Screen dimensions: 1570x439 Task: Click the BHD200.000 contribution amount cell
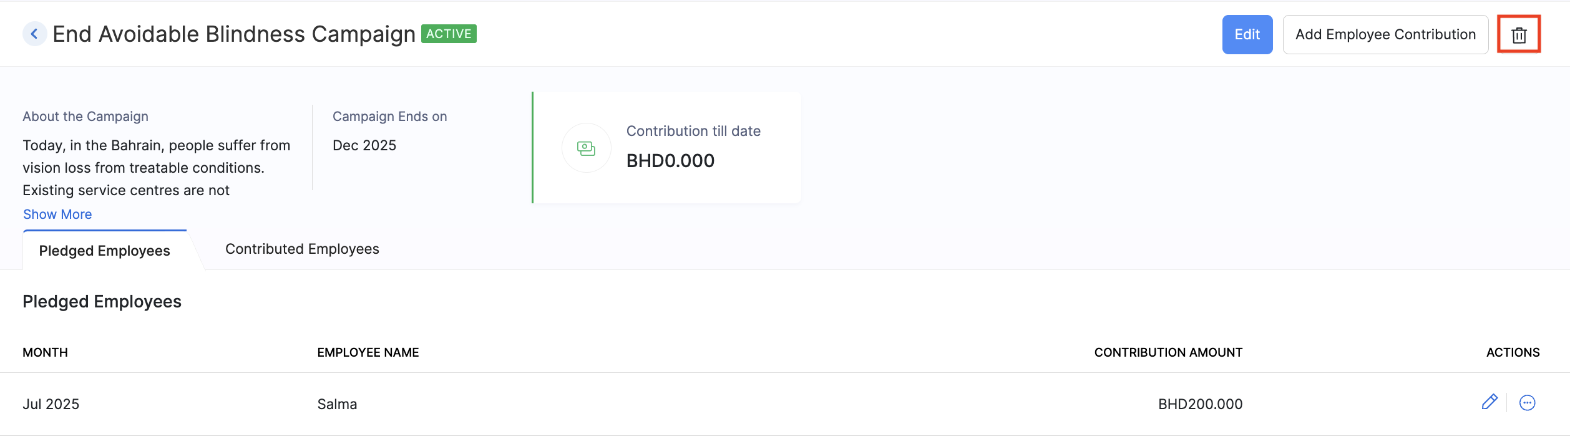pos(1200,404)
